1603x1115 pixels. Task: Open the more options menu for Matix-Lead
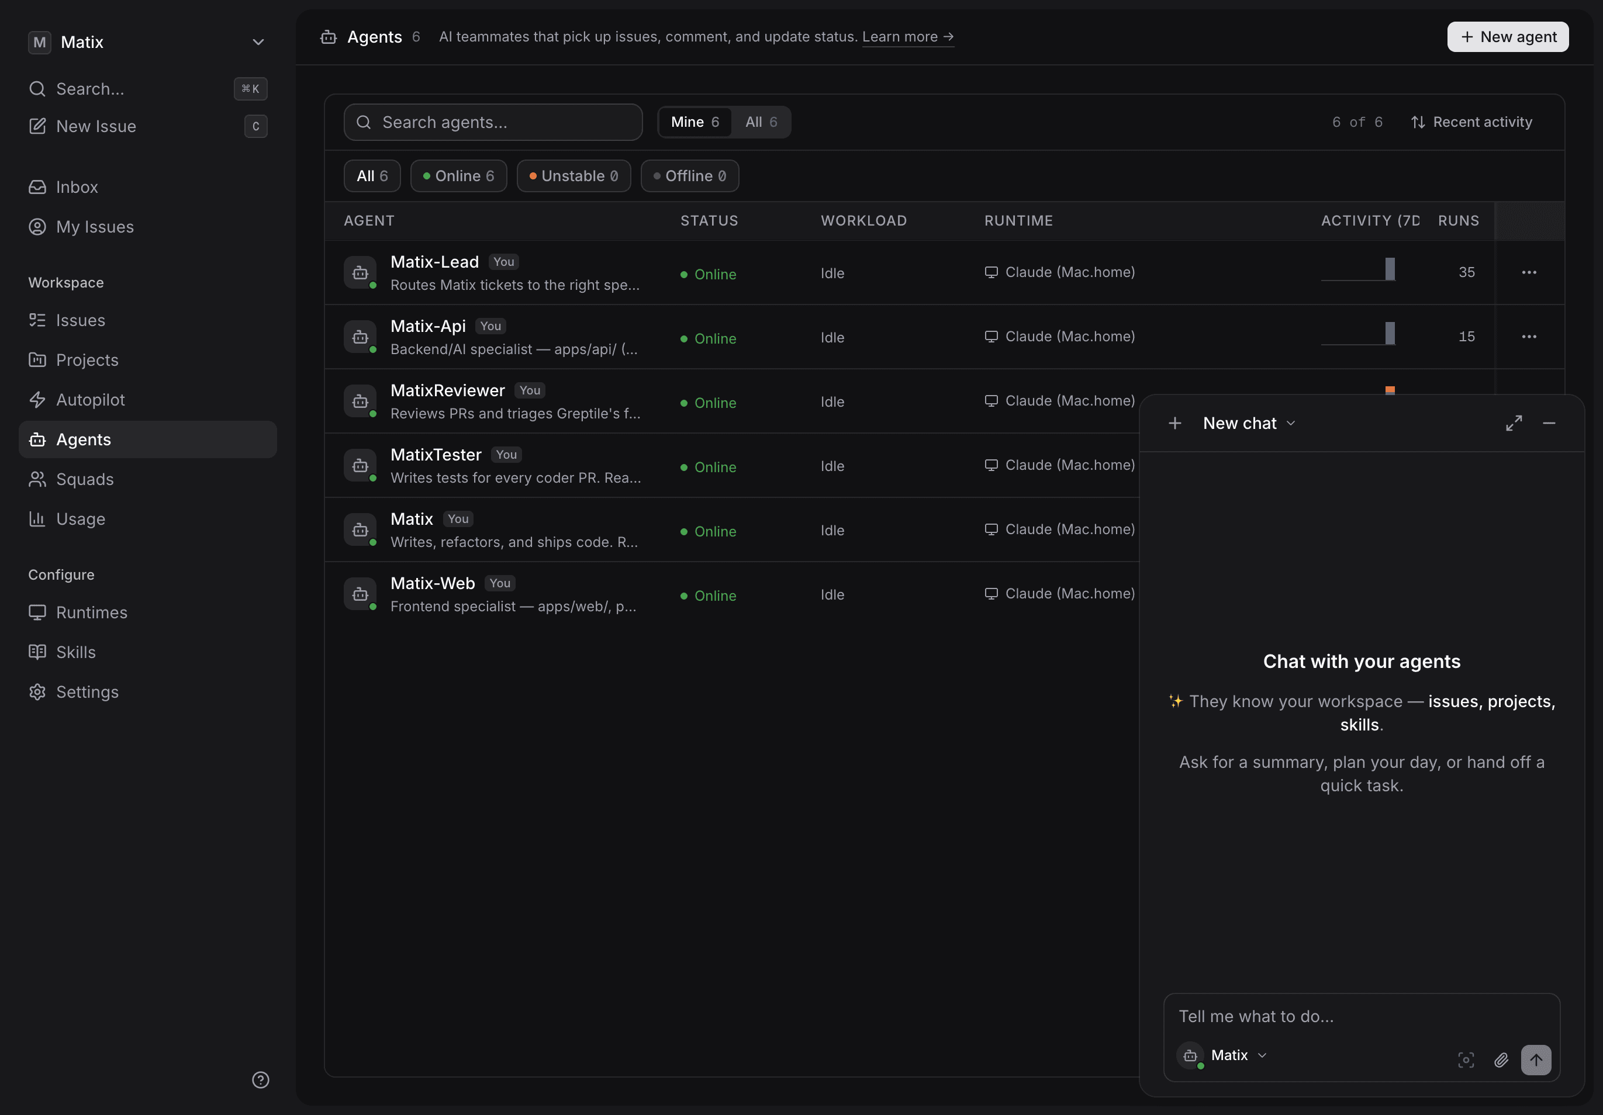1529,272
